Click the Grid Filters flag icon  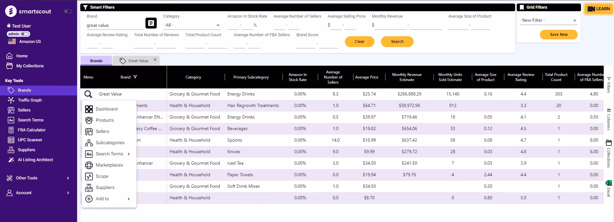pos(522,7)
